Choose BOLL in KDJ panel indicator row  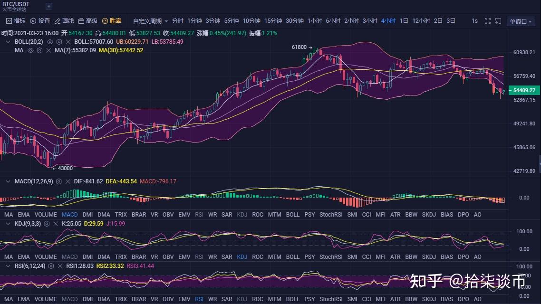click(x=292, y=257)
